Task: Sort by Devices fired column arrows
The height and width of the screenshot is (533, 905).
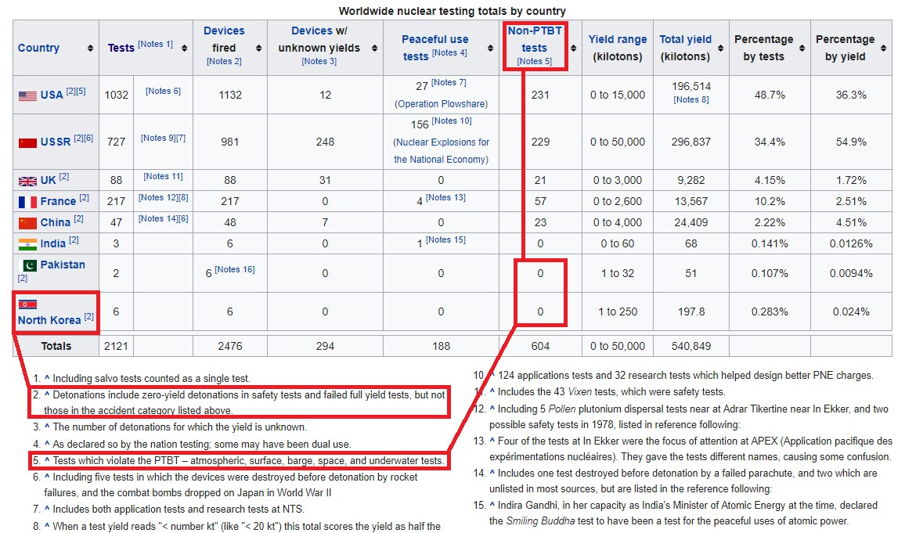Action: 258,49
